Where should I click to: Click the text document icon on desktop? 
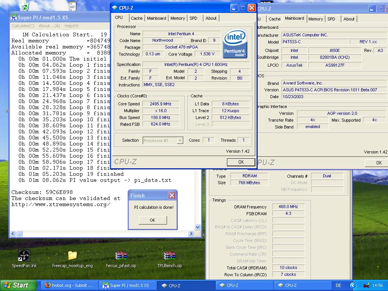pyautogui.click(x=72, y=6)
